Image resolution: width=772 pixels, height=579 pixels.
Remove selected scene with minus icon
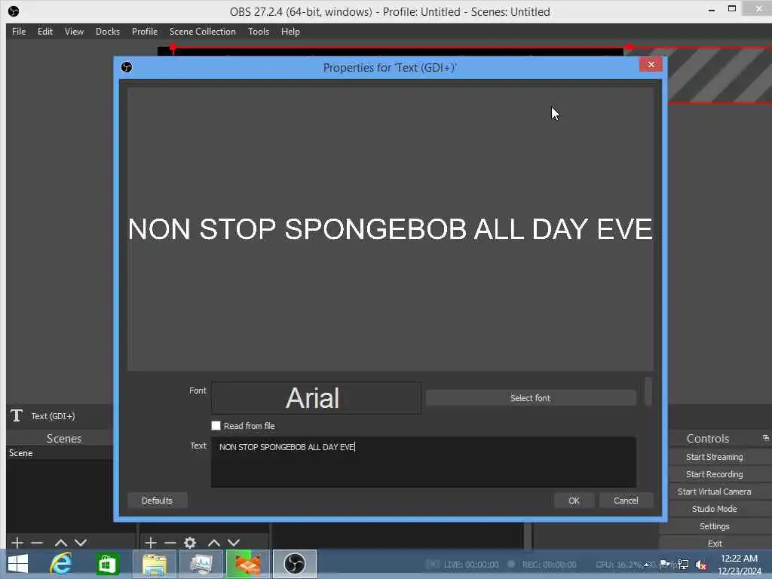(x=37, y=543)
